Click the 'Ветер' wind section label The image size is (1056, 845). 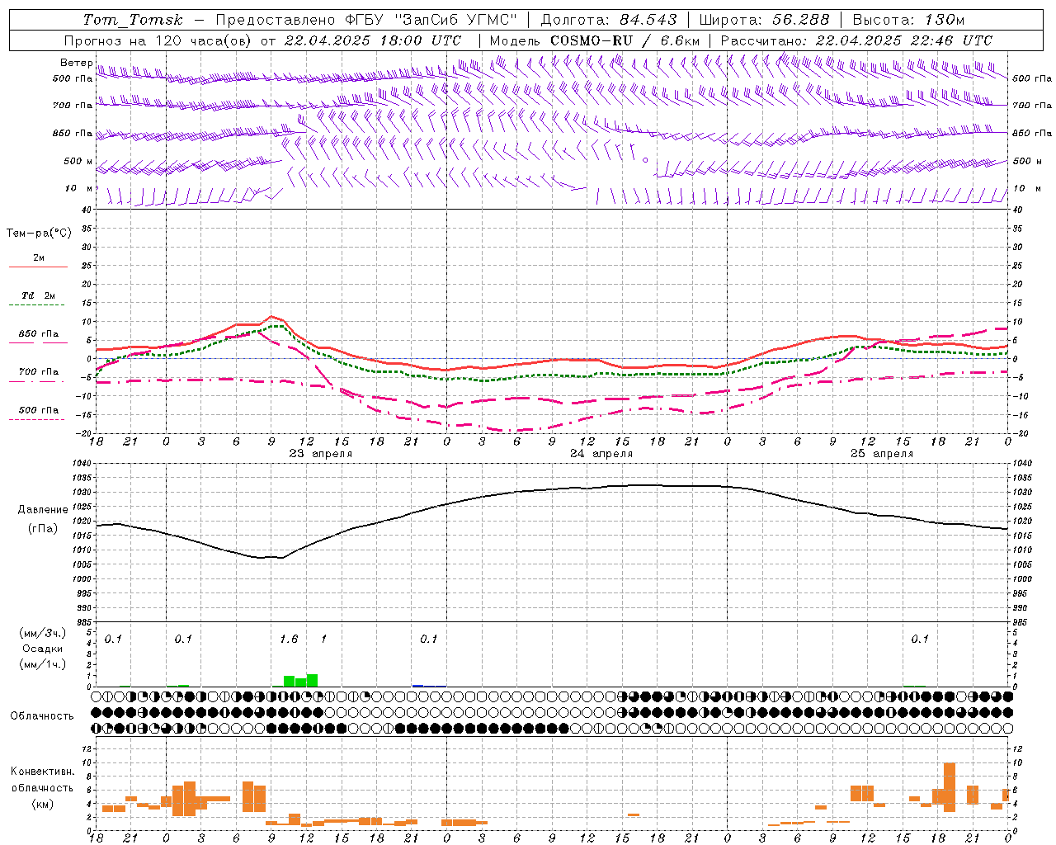tap(77, 63)
